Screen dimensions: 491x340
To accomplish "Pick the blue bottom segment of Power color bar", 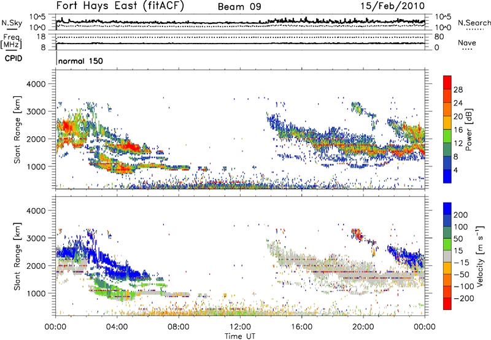I will pos(447,176).
